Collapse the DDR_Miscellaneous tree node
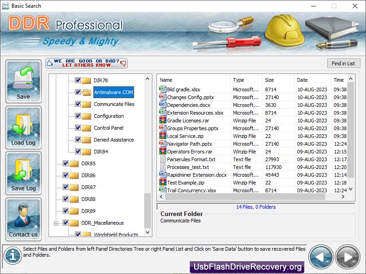Viewport: 366px width, 274px height. pyautogui.click(x=56, y=223)
